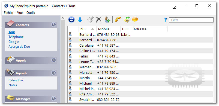Sort by the Adresse column header

point(150,29)
